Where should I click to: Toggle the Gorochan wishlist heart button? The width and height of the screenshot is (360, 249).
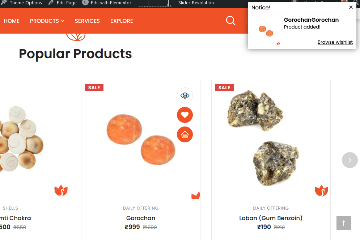(185, 115)
